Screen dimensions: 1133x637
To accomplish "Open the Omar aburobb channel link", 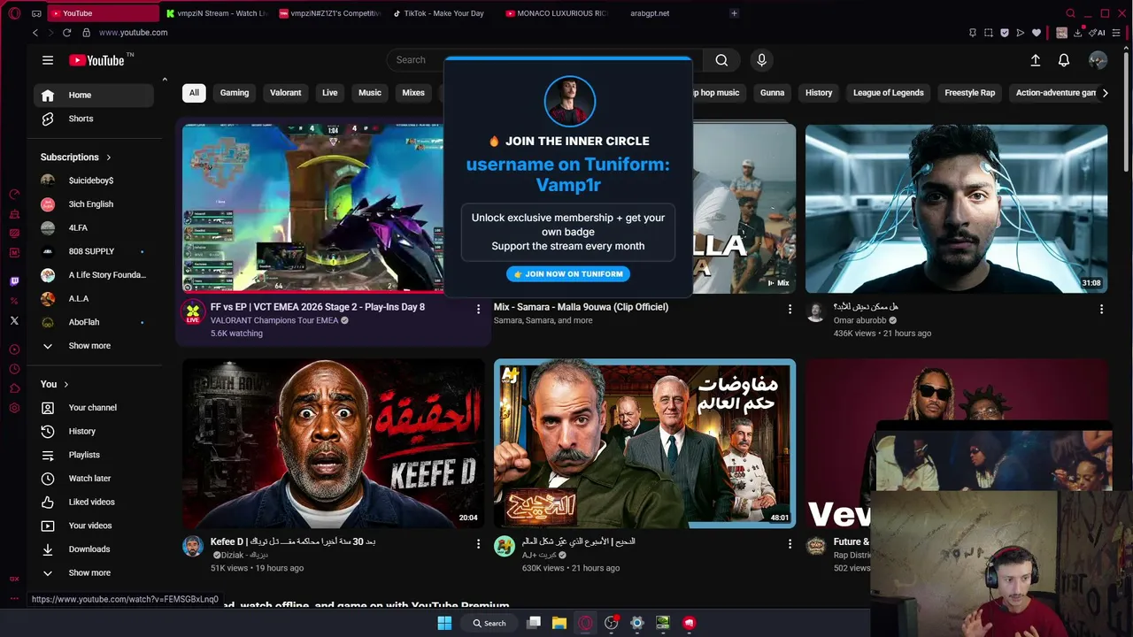I will click(859, 320).
